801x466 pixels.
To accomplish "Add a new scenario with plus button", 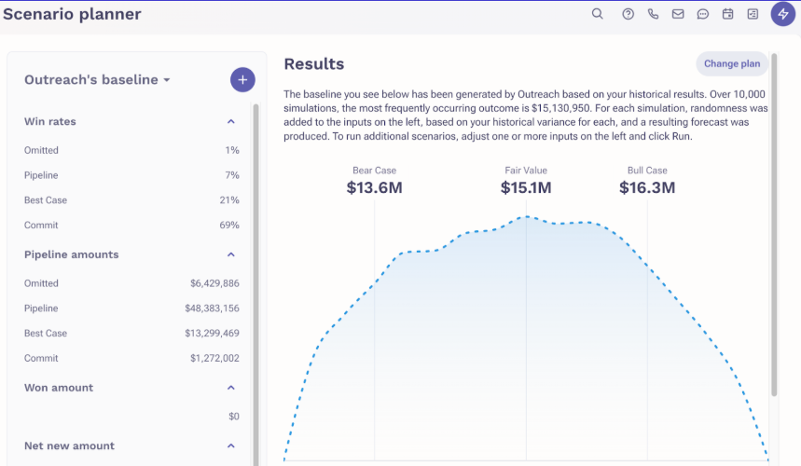I will click(x=242, y=79).
